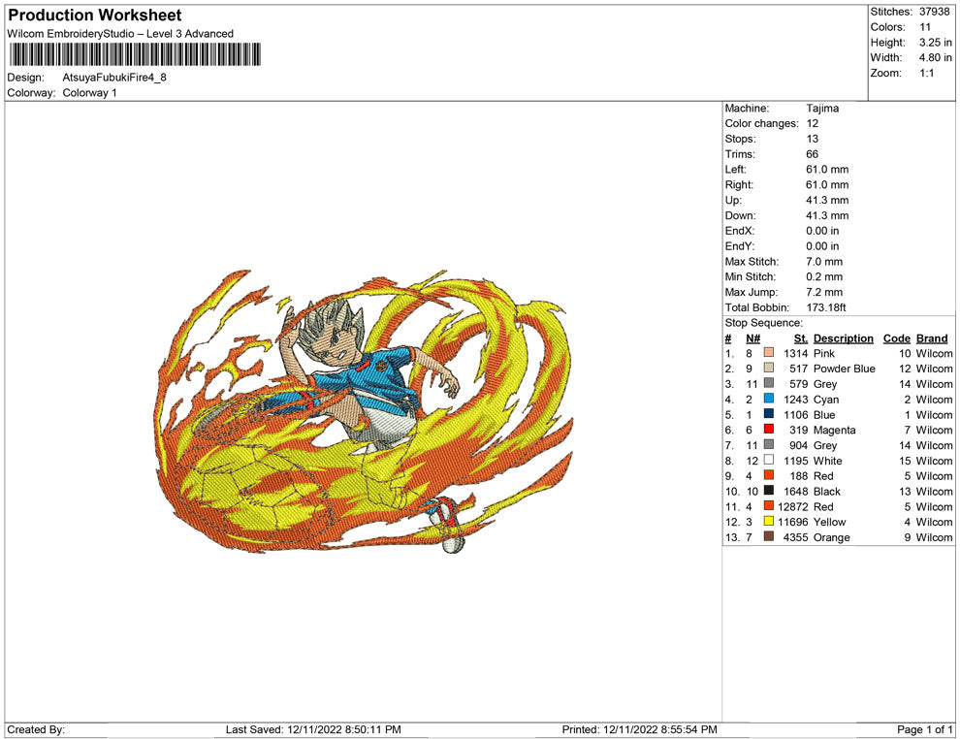This screenshot has width=960, height=739.
Task: Select the Orange swatch at stop 13
Action: tap(769, 537)
